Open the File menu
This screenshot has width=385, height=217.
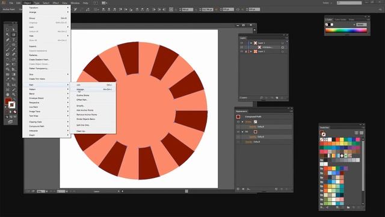pyautogui.click(x=11, y=3)
